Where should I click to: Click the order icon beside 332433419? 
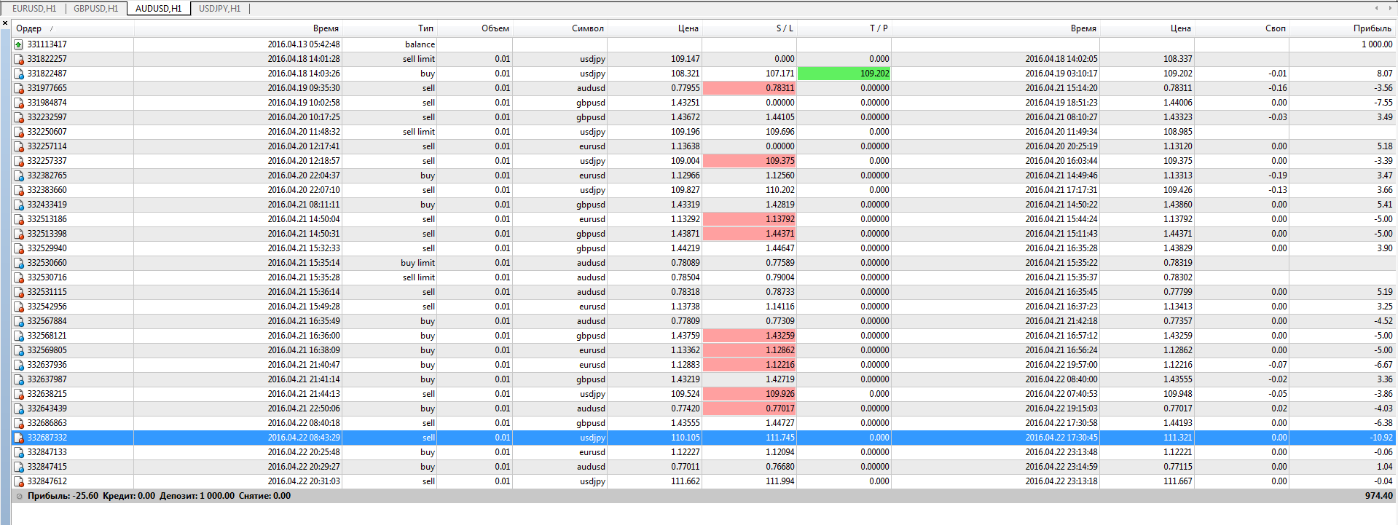(19, 205)
